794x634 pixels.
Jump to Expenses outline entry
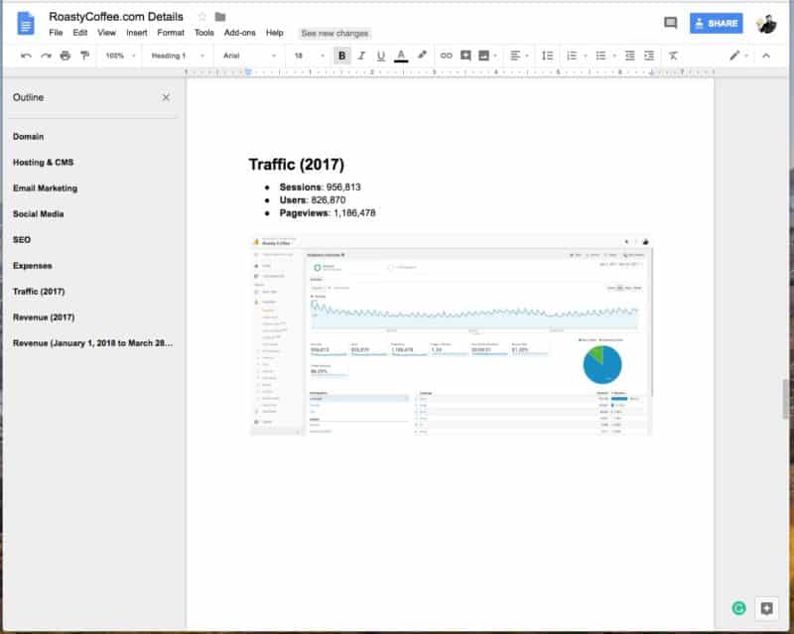pos(33,266)
